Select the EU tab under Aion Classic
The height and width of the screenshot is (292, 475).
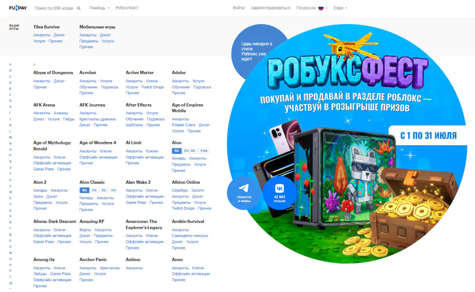coord(104,190)
